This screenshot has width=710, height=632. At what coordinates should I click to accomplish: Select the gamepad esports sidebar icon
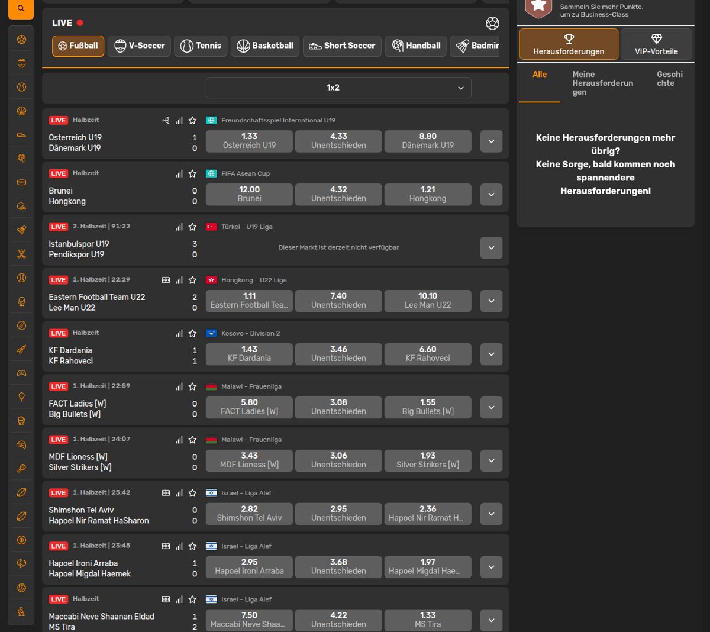pyautogui.click(x=21, y=373)
